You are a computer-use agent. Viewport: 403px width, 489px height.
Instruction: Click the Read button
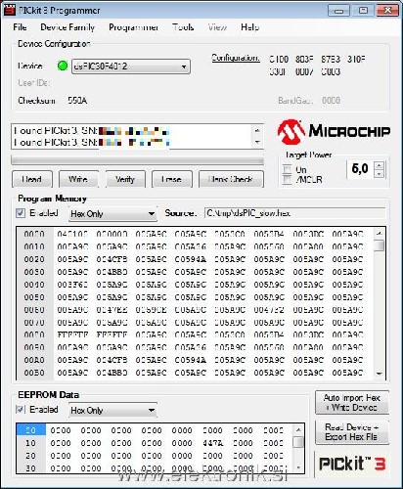point(32,179)
